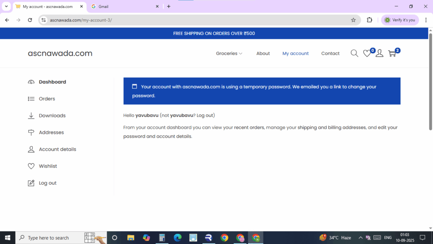Viewport: 433px width, 244px height.
Task: Open File Explorer from the taskbar
Action: 131,238
